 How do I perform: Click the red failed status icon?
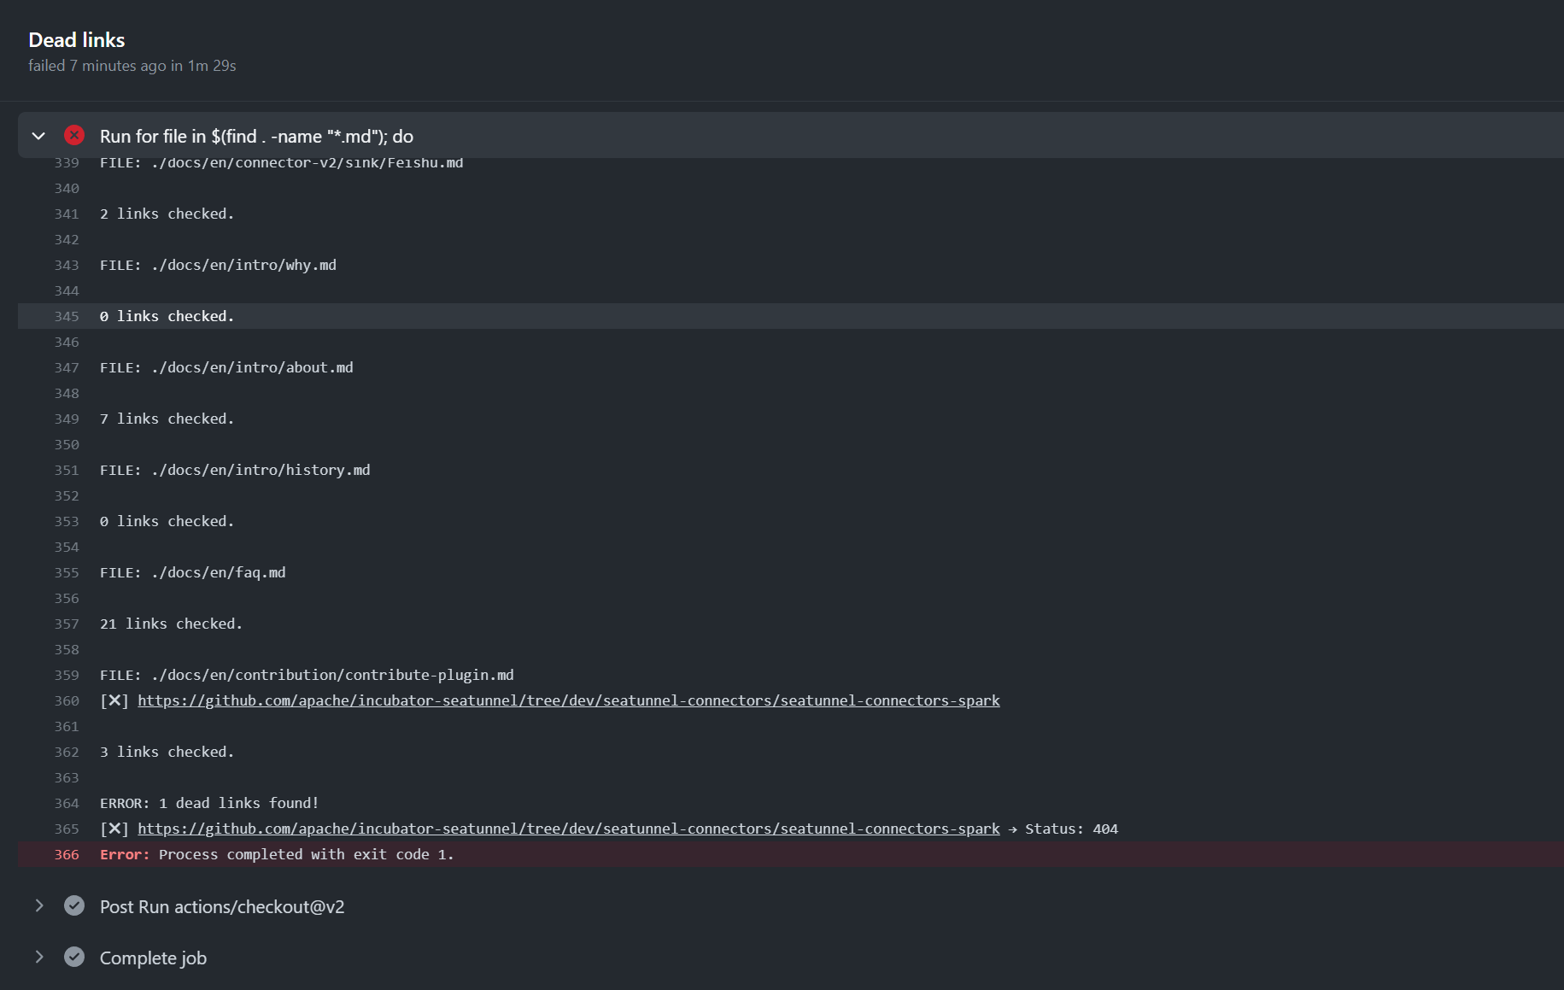click(74, 135)
